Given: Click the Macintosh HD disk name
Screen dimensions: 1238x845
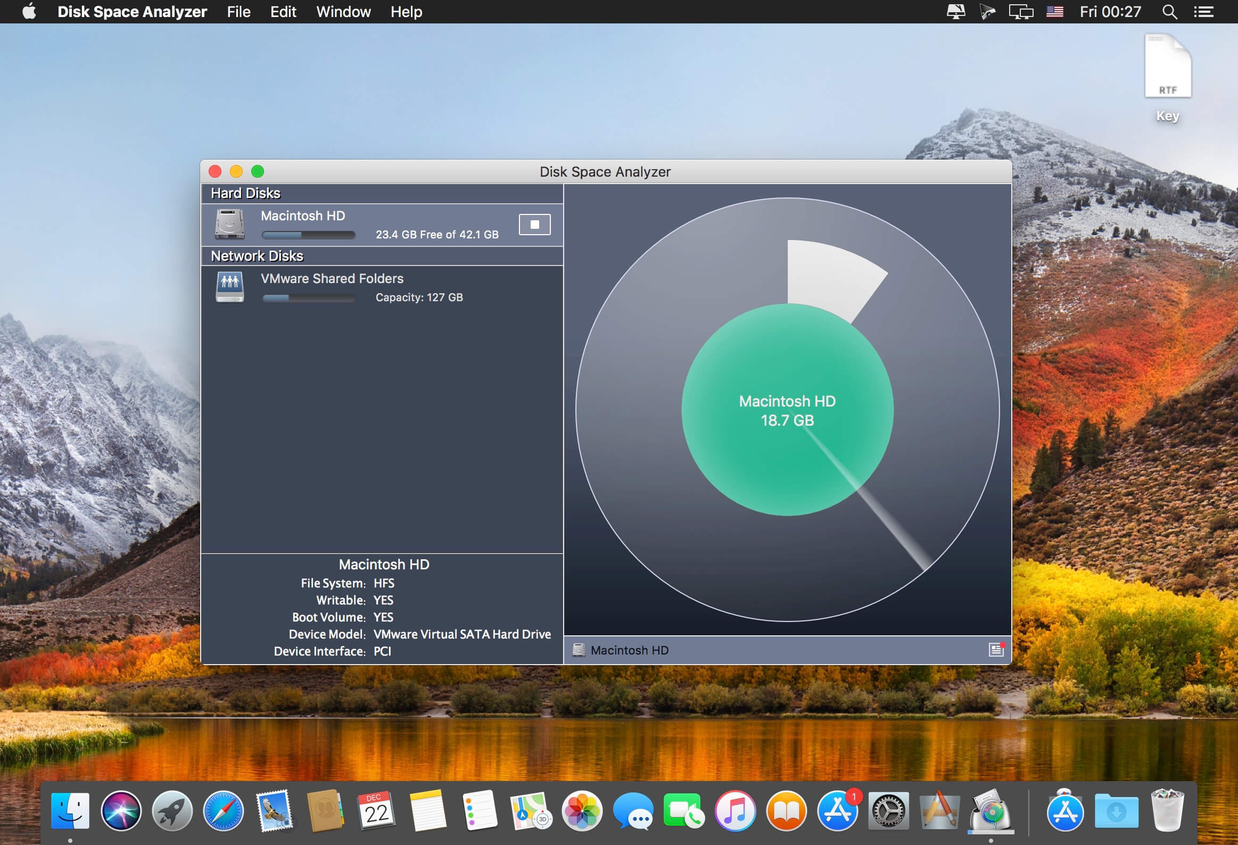Looking at the screenshot, I should [x=303, y=216].
